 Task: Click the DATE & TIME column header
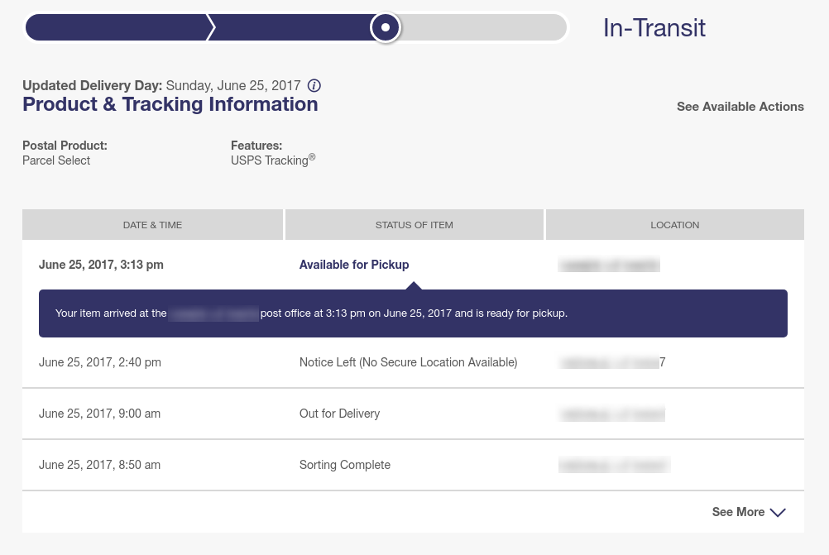pos(152,225)
